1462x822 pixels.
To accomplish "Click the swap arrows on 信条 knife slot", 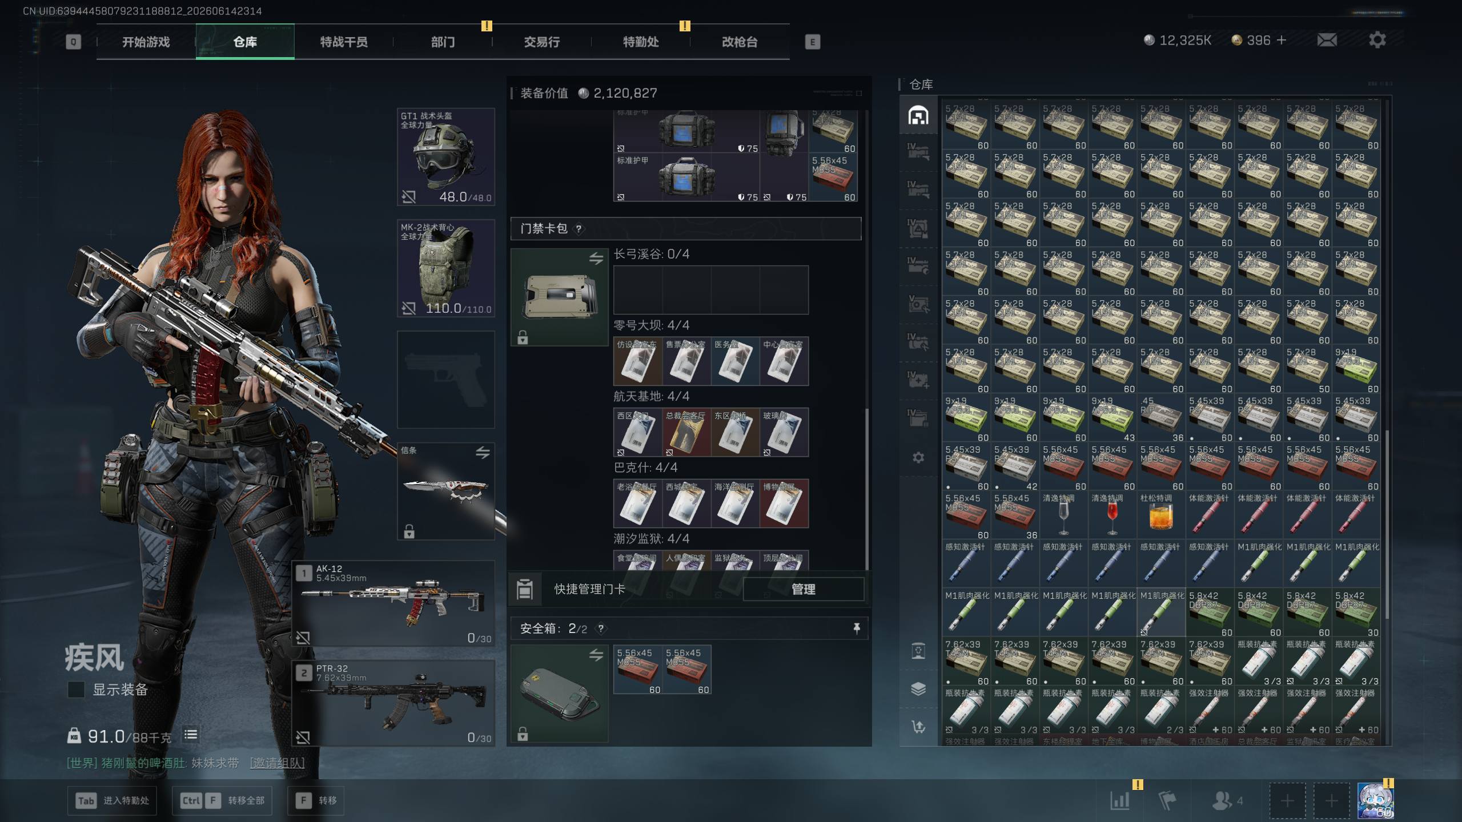I will click(483, 453).
